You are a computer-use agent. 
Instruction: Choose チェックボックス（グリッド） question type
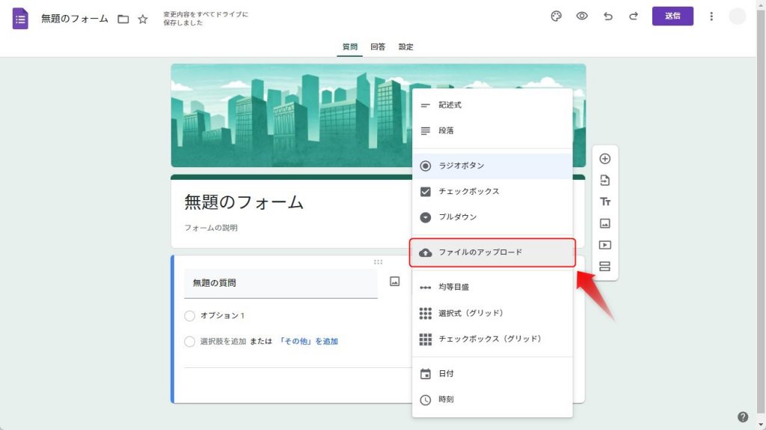coord(492,339)
